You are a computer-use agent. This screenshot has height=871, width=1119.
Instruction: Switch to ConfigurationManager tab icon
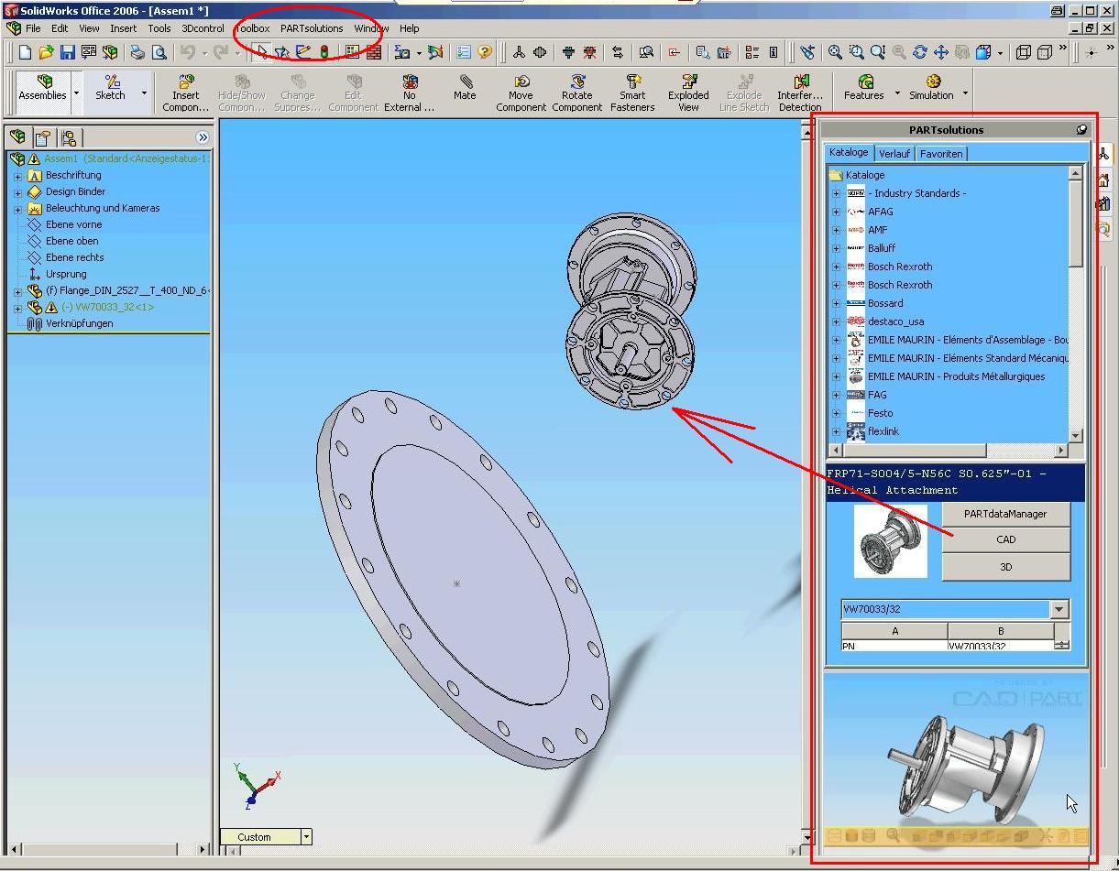click(x=68, y=138)
